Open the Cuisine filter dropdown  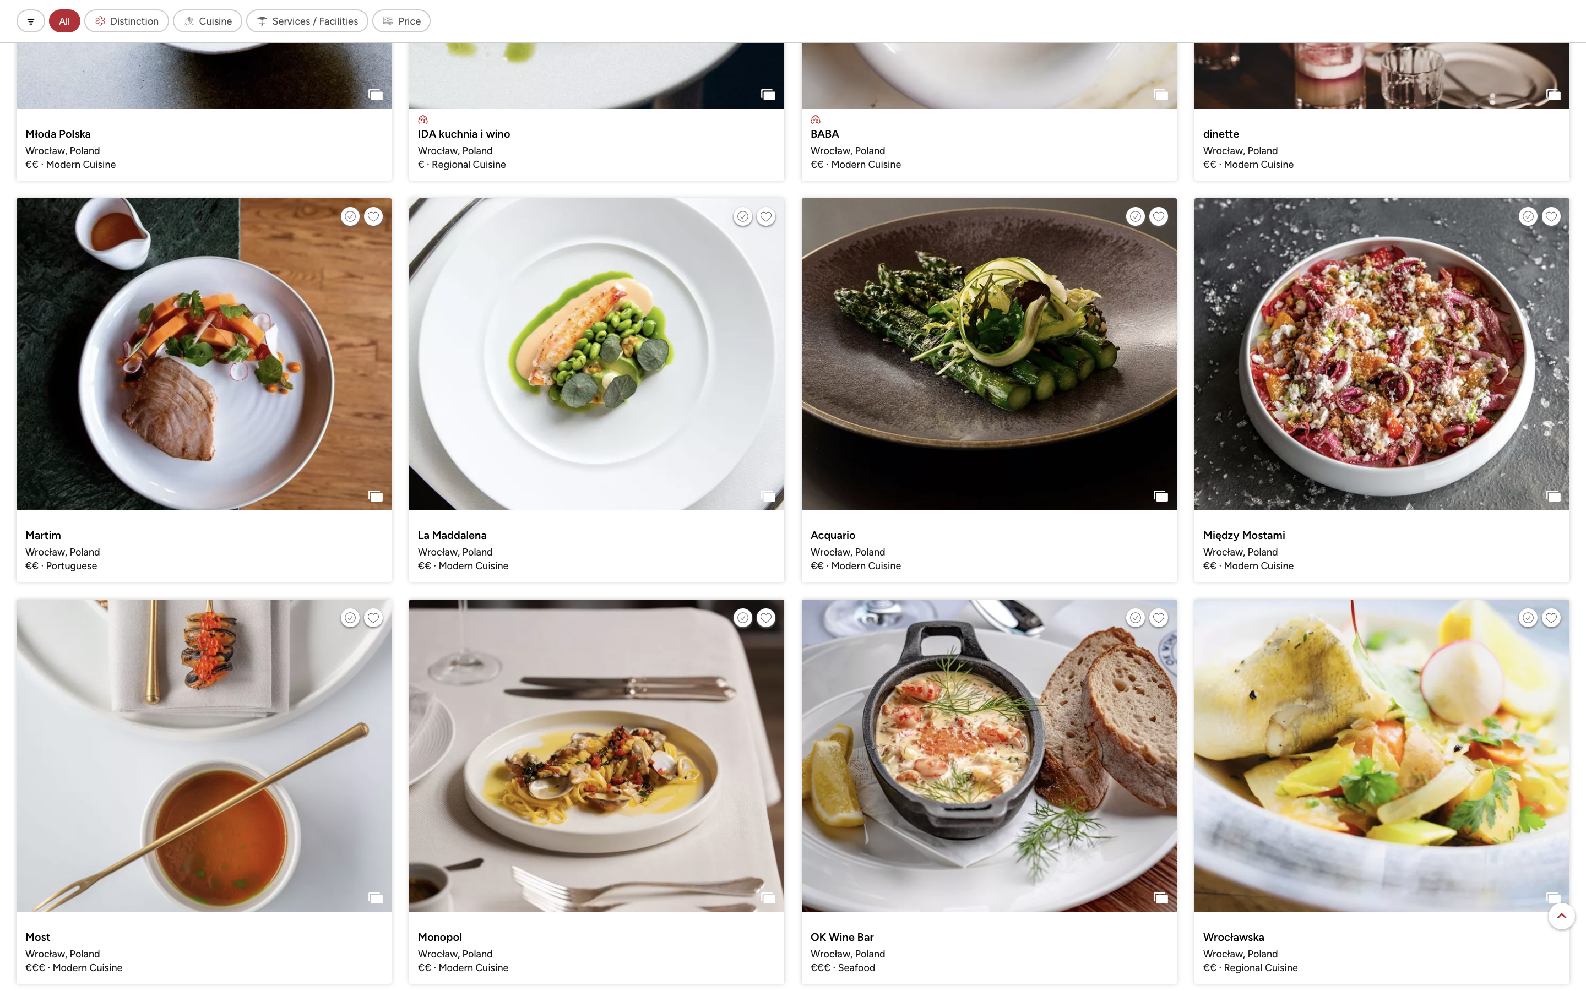[x=207, y=21]
